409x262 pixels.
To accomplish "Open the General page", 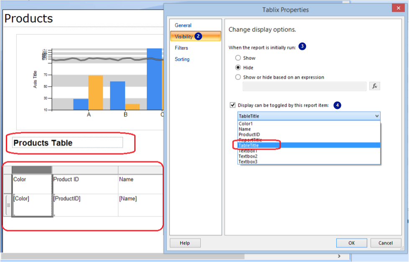I will (x=183, y=25).
